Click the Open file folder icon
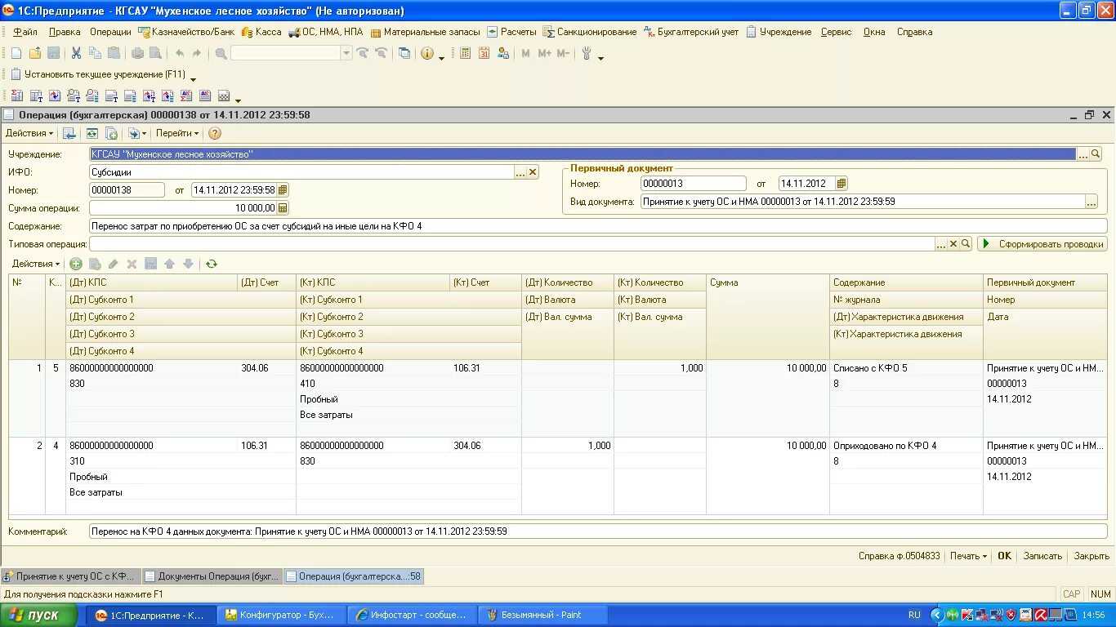 point(35,53)
